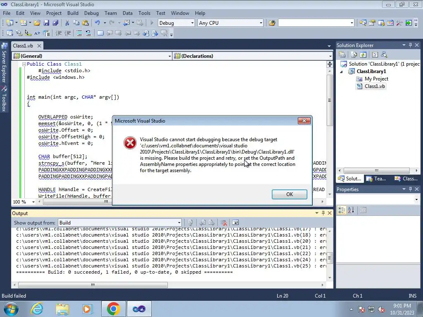The height and width of the screenshot is (317, 423).
Task: Clear all text in Output window
Action: point(223,222)
